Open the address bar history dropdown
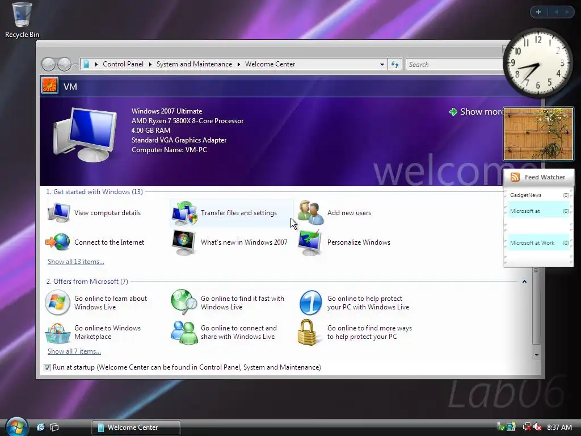This screenshot has width=581, height=436. coord(382,65)
